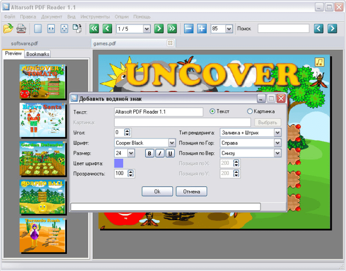This screenshot has width=346, height=271.
Task: Print the document using the printer icon
Action: tap(21, 29)
